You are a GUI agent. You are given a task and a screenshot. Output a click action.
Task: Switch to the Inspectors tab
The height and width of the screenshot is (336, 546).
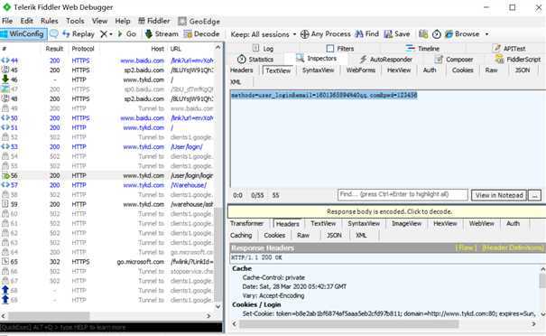click(x=316, y=59)
